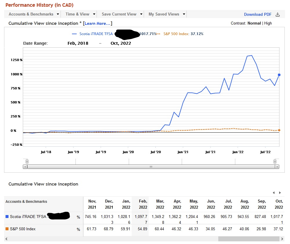Image resolution: width=290 pixels, height=244 pixels.
Task: Click the chart range scrollbar center grip
Action: coord(151,167)
